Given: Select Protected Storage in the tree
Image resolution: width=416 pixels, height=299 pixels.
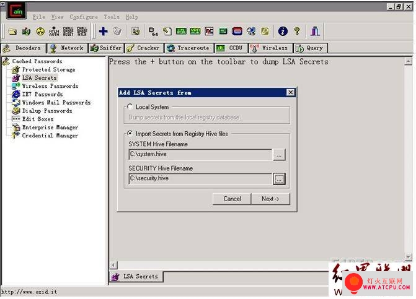Looking at the screenshot, I should (48, 70).
